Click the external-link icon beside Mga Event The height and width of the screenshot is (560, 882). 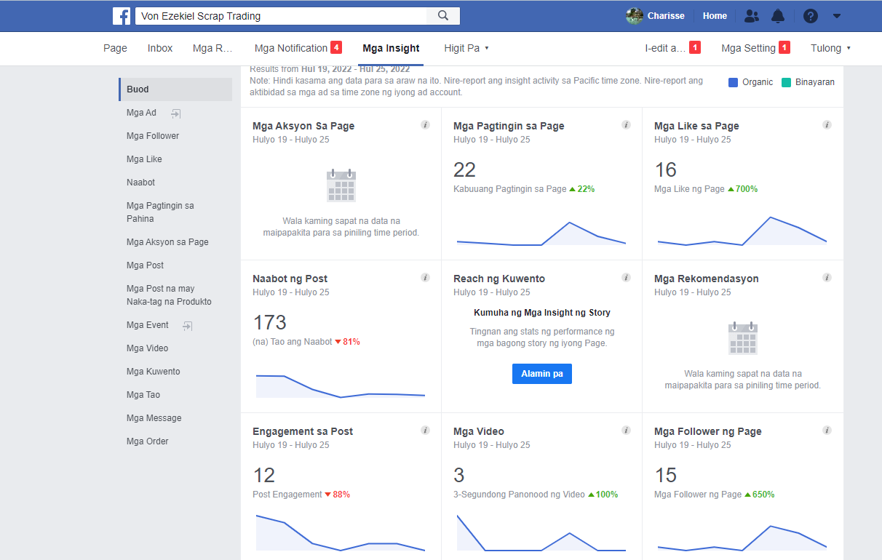point(188,326)
